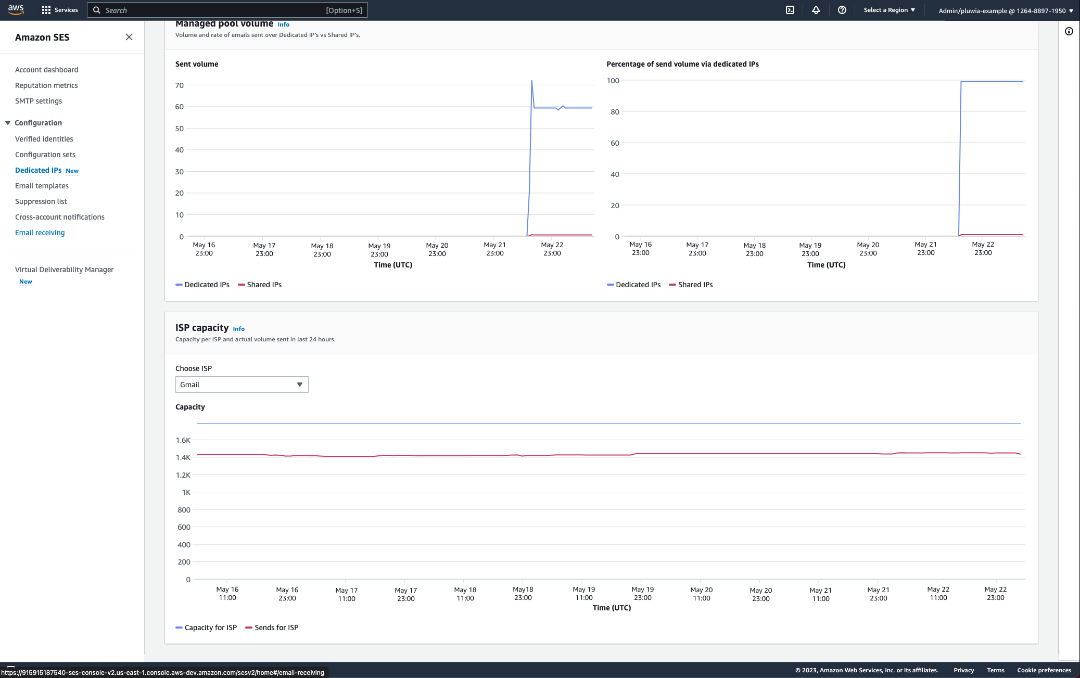Open the help question mark icon
Viewport: 1080px width, 678px height.
click(843, 10)
